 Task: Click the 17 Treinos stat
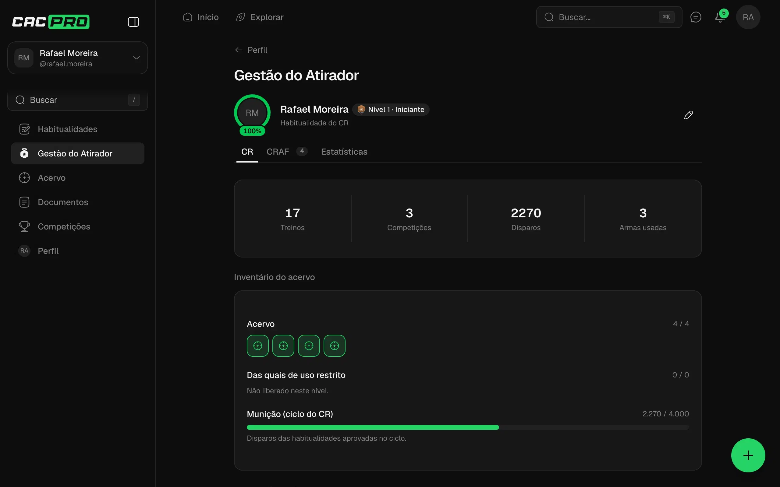click(x=292, y=219)
